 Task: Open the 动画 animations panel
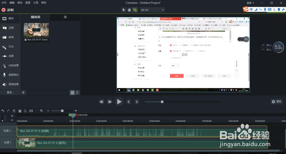pos(10,56)
